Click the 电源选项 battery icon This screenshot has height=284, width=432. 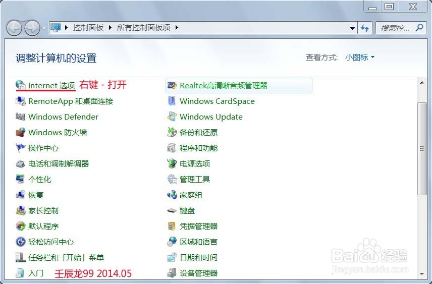[x=172, y=164]
